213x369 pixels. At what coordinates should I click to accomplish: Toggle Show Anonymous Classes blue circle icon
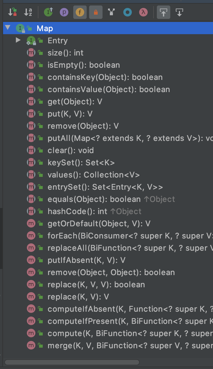click(x=127, y=13)
